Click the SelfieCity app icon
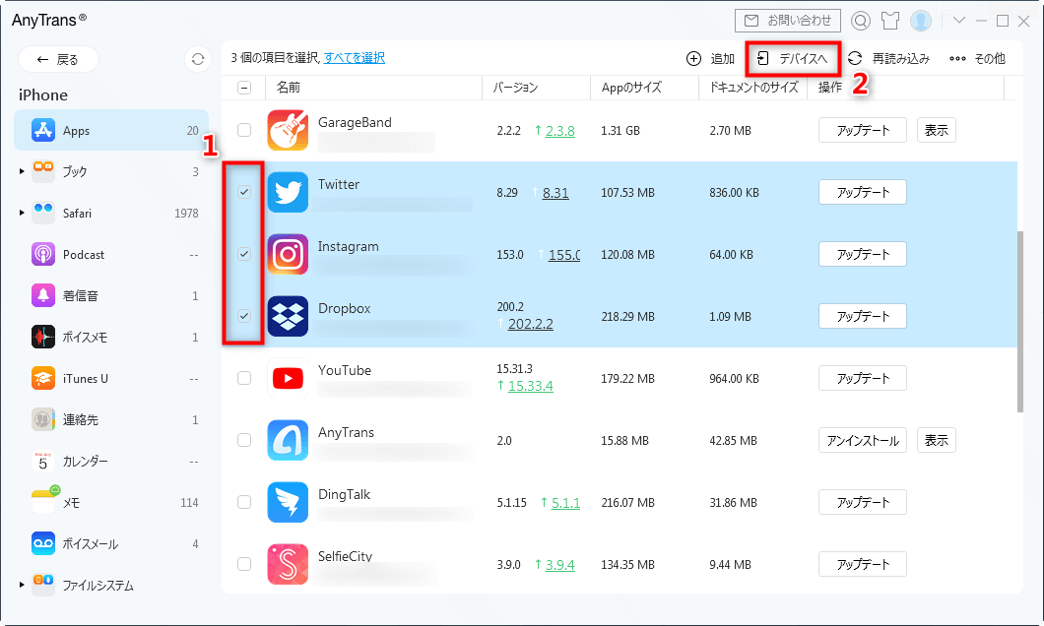 click(288, 563)
